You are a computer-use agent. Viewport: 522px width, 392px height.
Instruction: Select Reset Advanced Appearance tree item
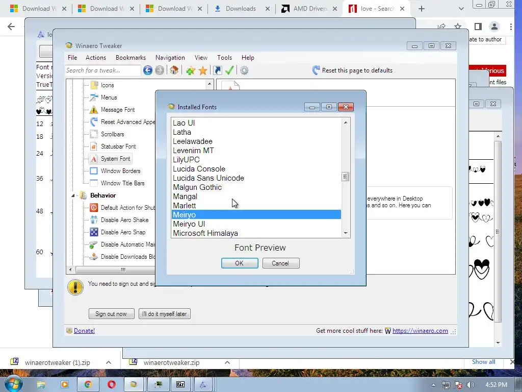click(128, 122)
